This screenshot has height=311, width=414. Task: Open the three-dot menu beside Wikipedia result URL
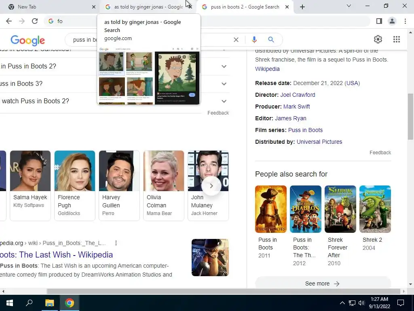pyautogui.click(x=116, y=243)
